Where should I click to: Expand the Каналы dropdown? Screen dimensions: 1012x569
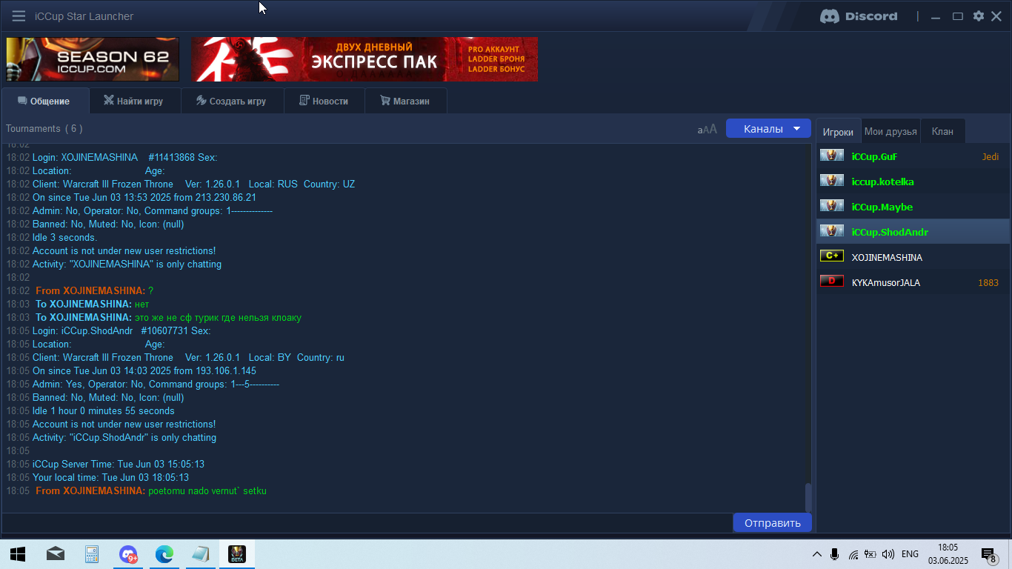[x=768, y=129]
